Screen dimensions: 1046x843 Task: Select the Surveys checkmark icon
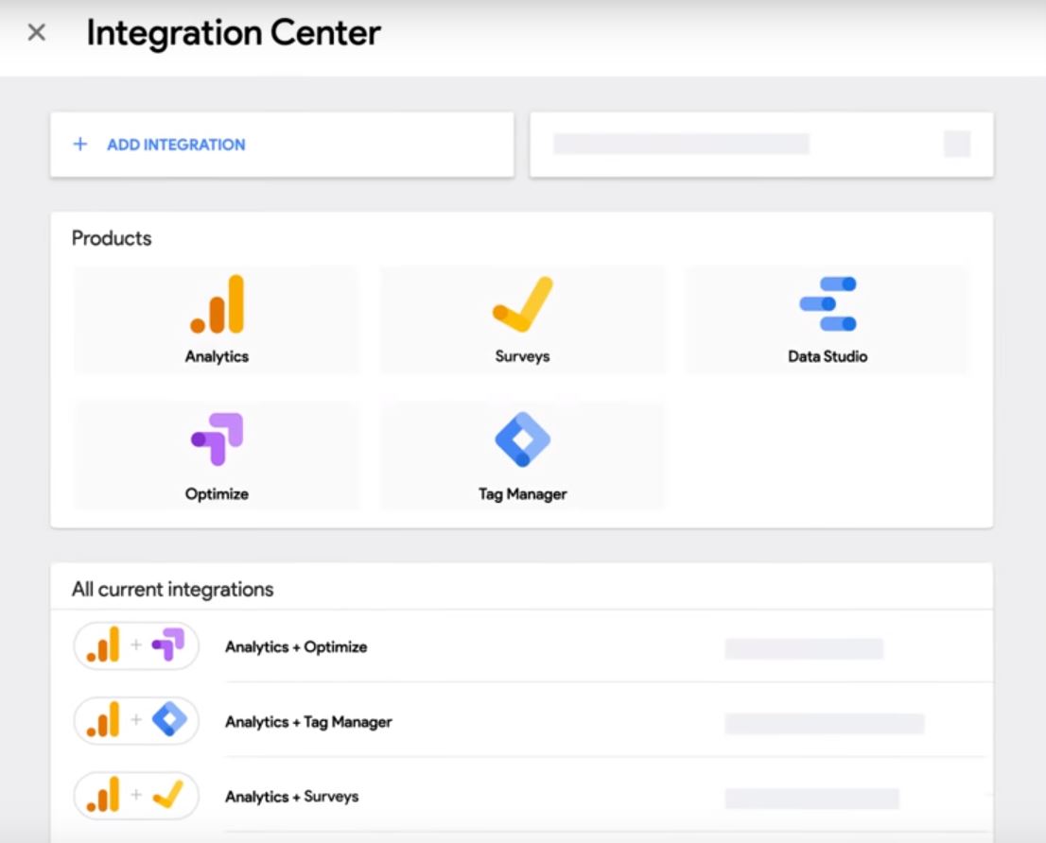pyautogui.click(x=522, y=304)
